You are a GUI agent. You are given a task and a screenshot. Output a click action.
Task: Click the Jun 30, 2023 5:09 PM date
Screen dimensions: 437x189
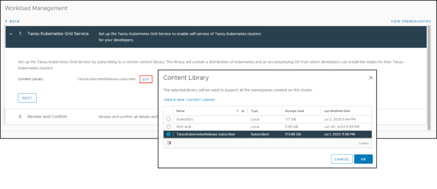(x=341, y=127)
